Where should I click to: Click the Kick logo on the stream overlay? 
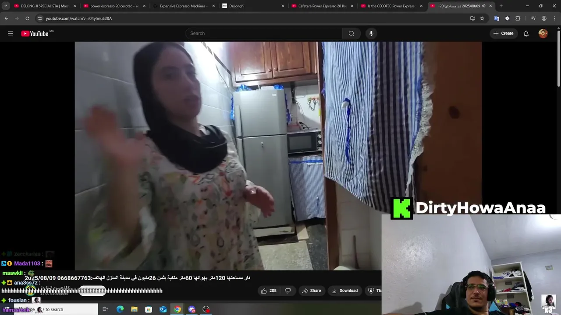(402, 208)
